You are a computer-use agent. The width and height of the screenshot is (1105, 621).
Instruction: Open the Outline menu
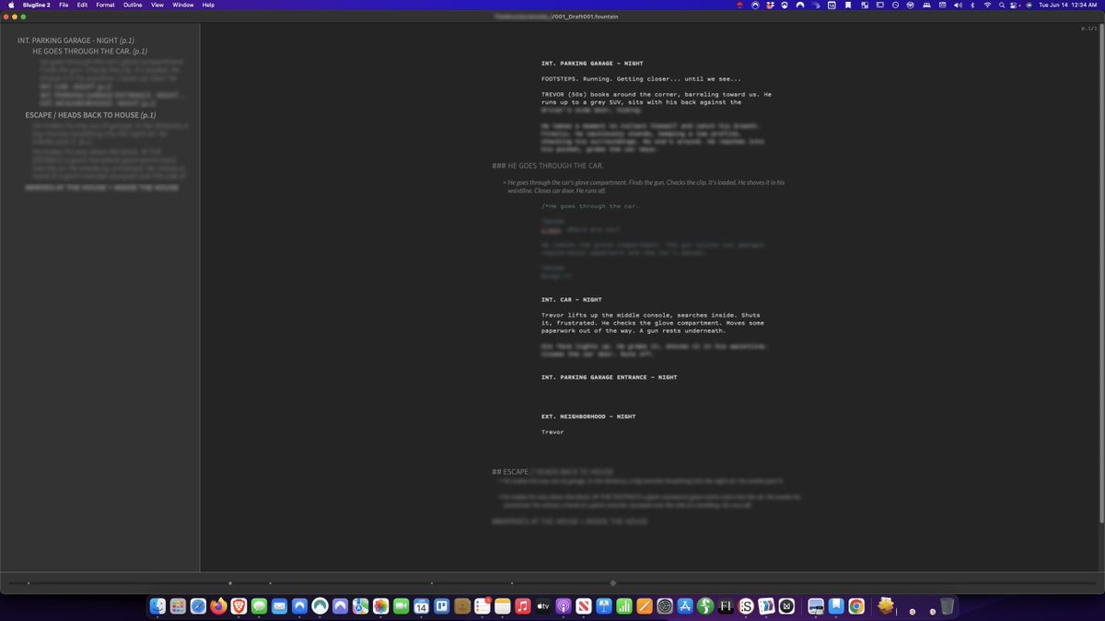click(133, 5)
